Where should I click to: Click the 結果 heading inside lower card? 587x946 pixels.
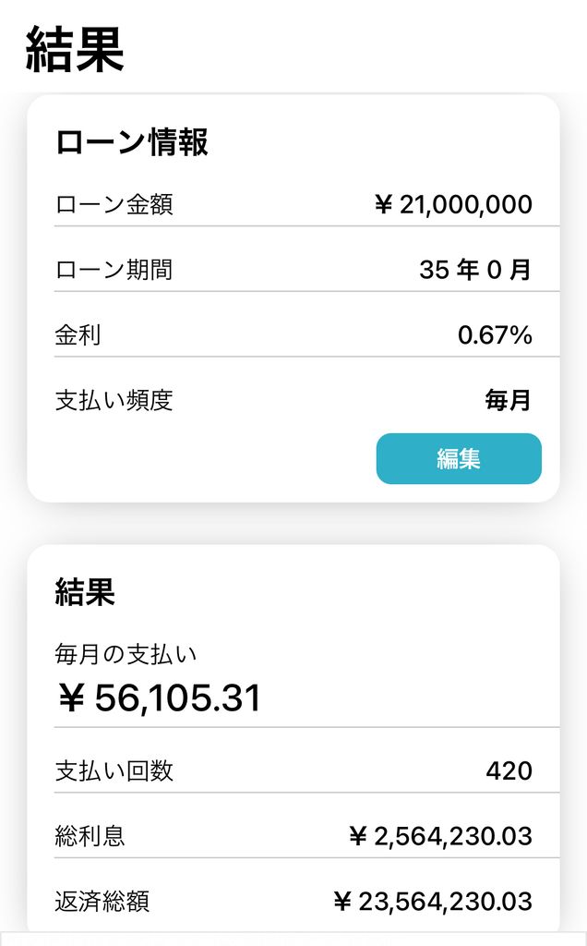tap(85, 592)
